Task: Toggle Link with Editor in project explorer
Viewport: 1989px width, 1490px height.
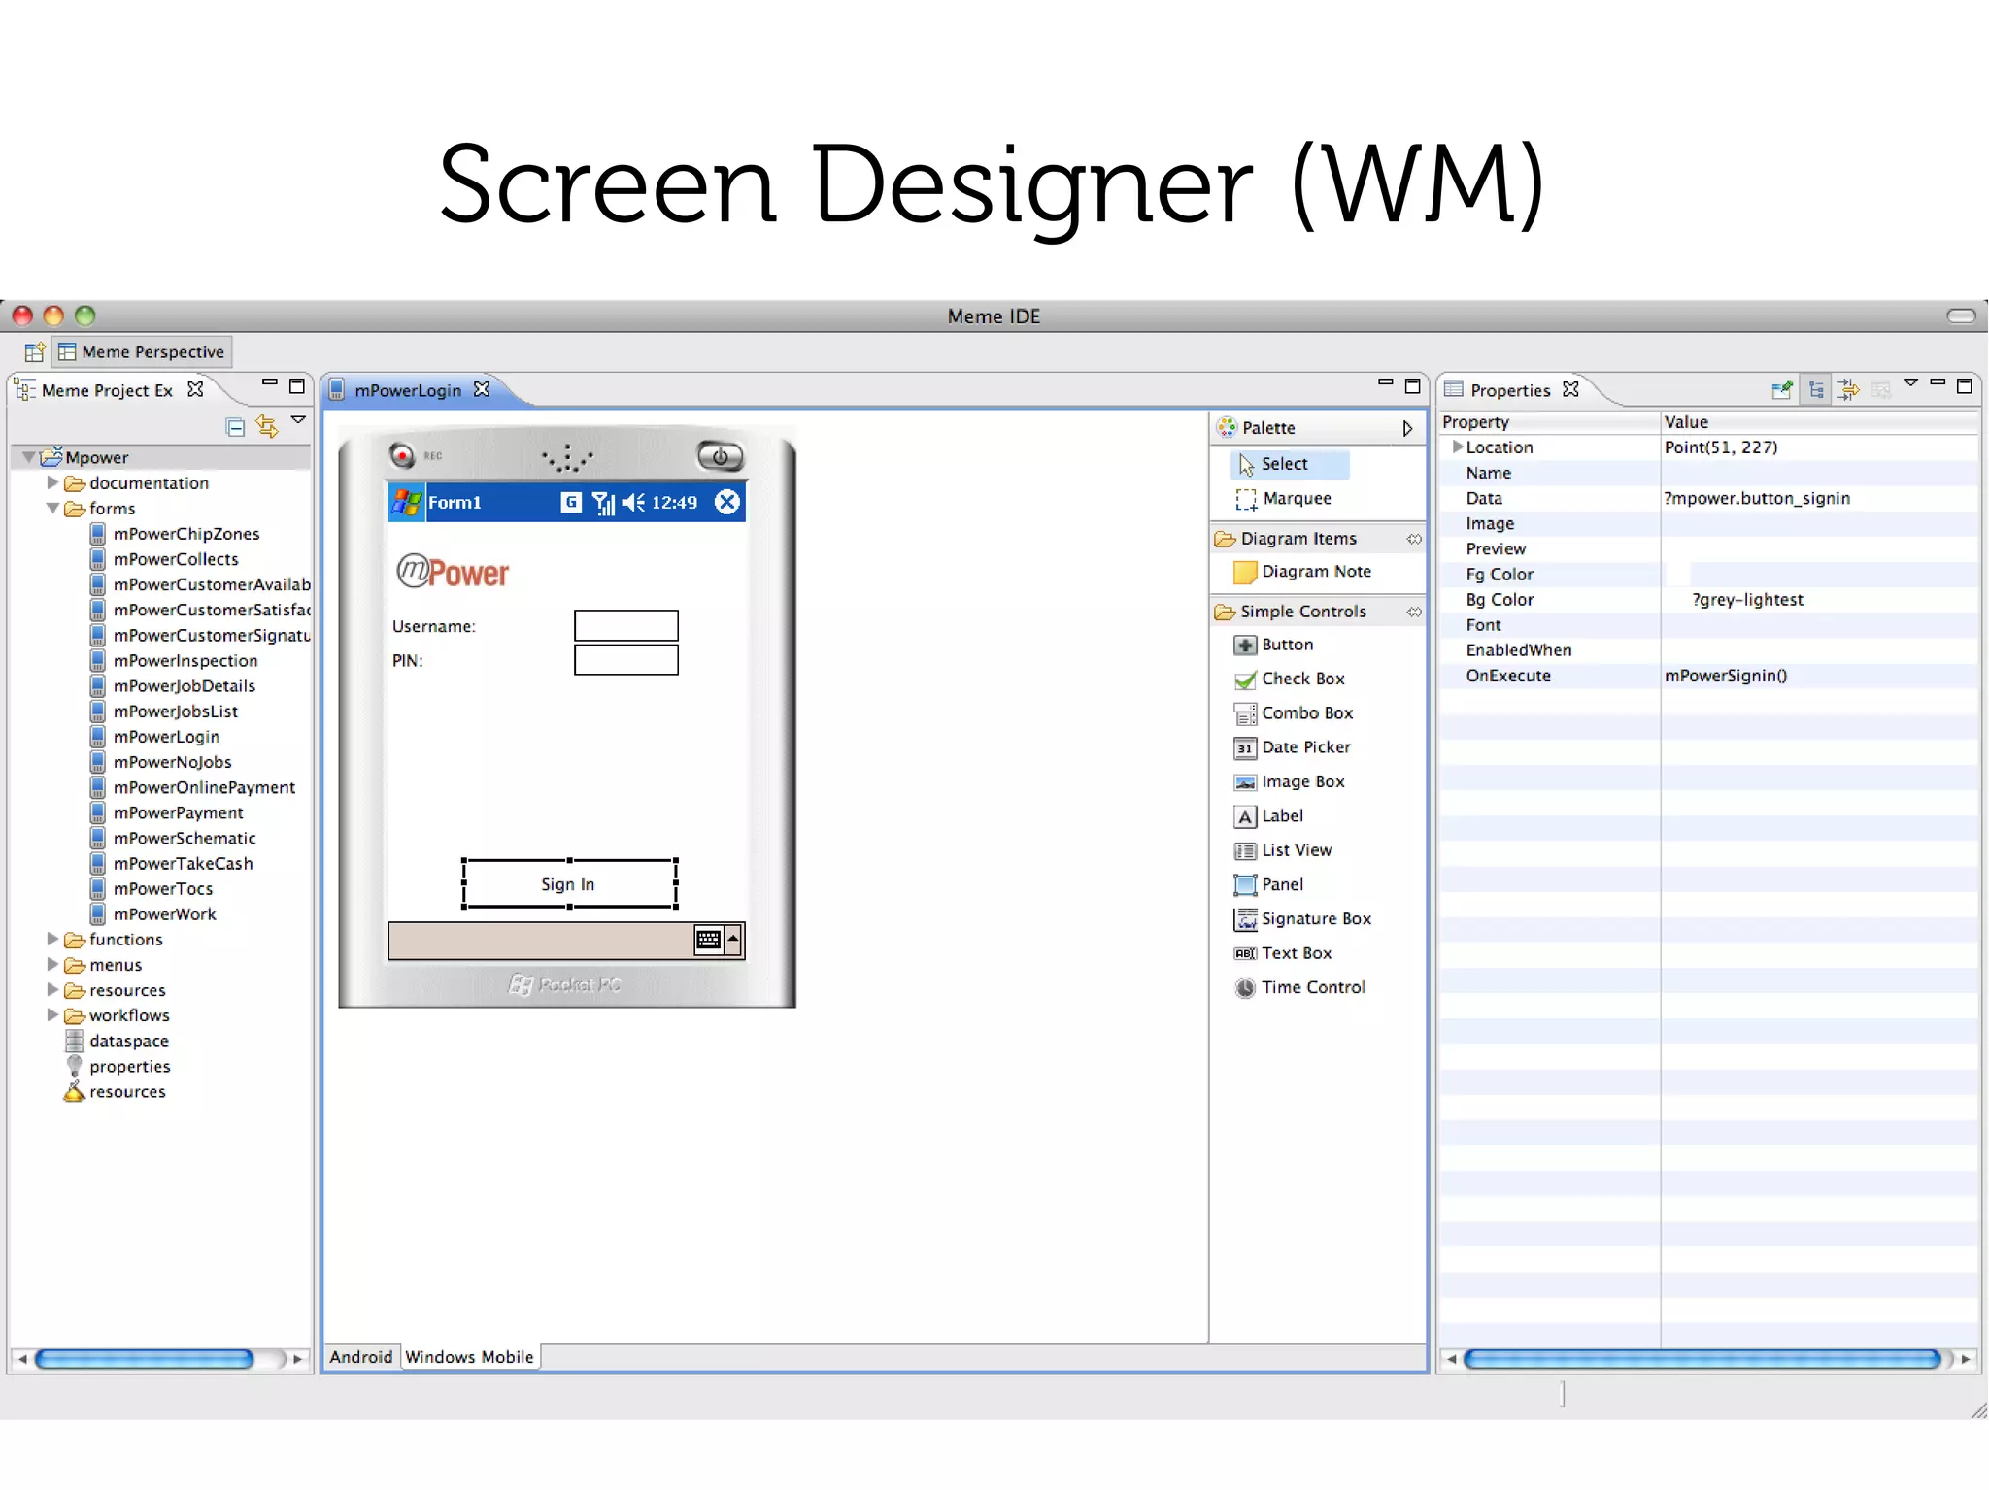Action: point(267,426)
